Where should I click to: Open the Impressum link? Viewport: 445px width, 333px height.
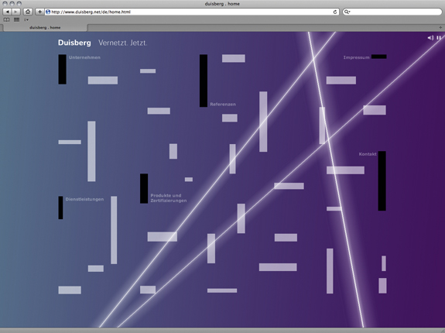coord(357,57)
